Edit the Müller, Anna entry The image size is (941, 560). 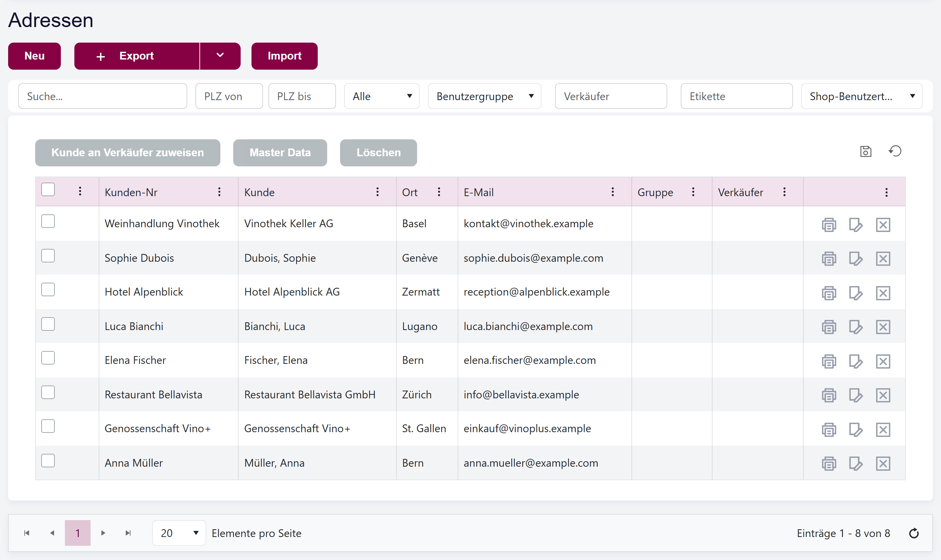click(x=856, y=464)
